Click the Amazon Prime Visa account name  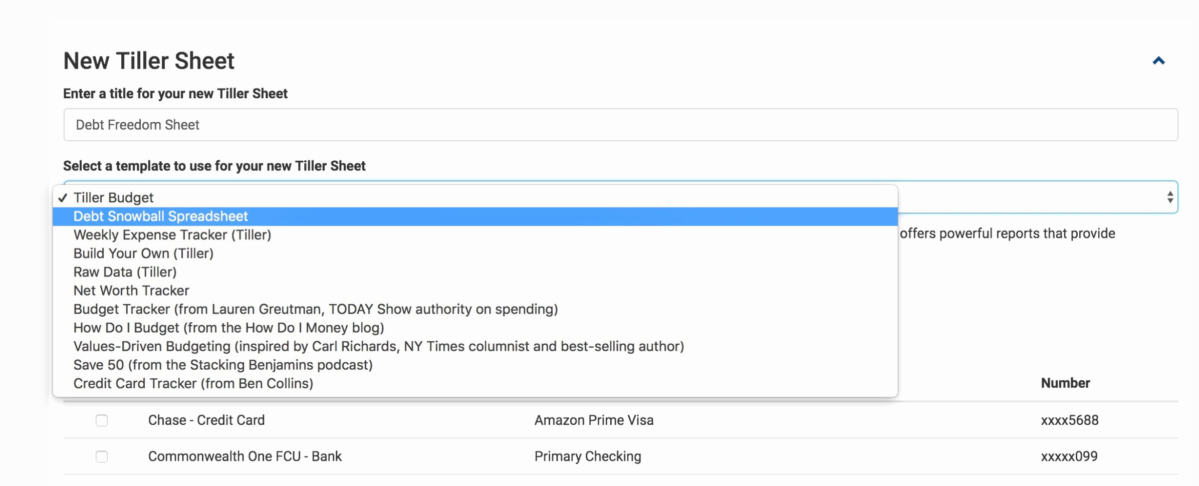594,420
